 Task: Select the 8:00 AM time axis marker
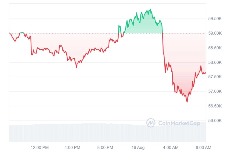pos(203,148)
